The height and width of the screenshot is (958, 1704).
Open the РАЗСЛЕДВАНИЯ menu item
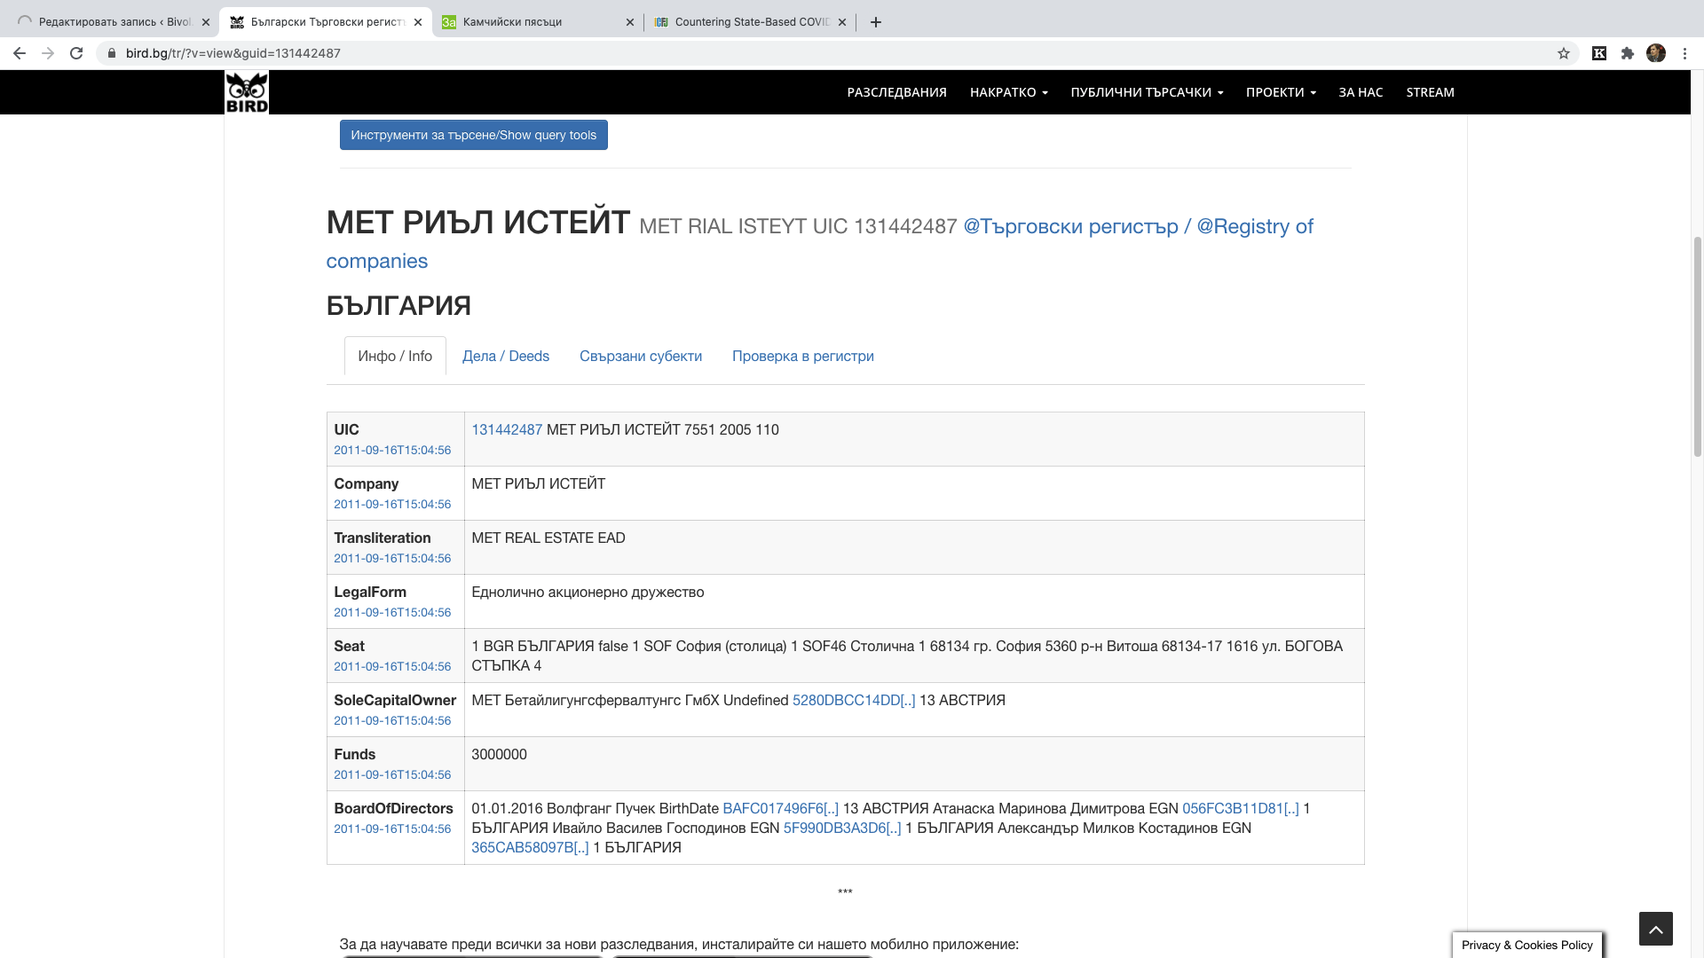pyautogui.click(x=896, y=92)
